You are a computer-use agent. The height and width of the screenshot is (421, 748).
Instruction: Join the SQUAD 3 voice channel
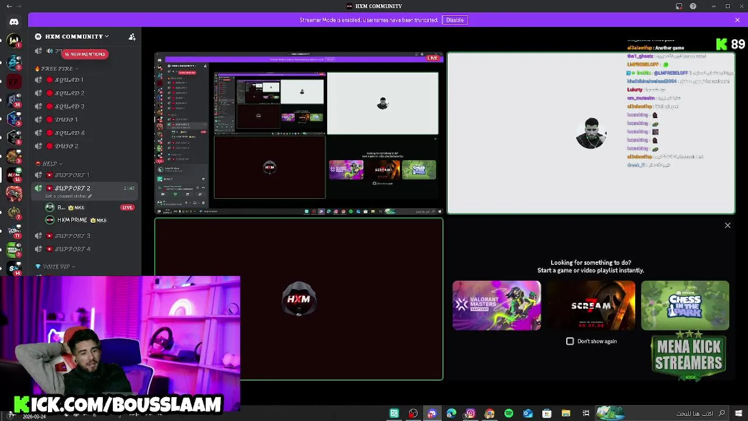[86, 106]
